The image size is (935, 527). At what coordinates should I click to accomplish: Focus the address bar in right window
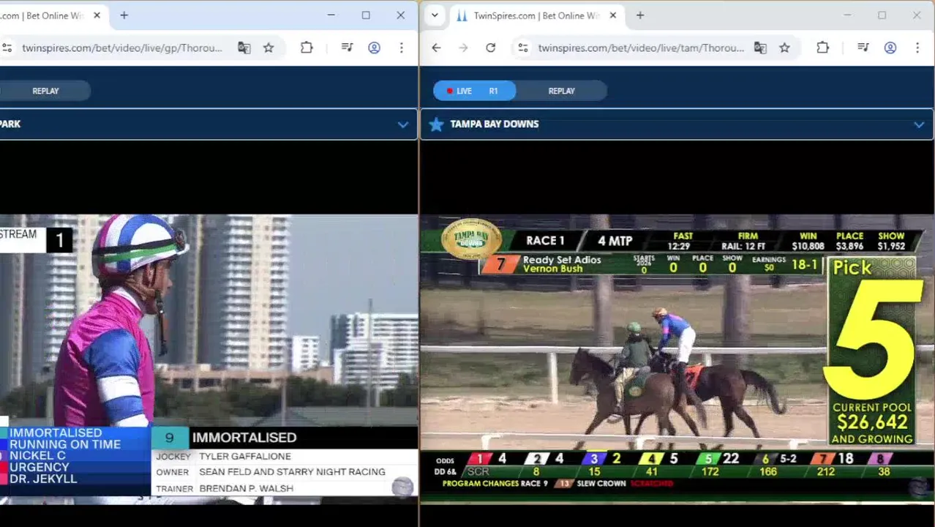641,48
